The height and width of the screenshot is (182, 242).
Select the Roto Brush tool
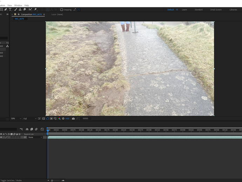tap(30, 9)
